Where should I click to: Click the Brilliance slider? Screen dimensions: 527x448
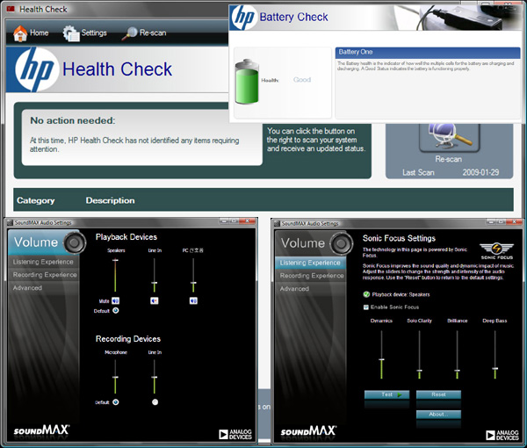457,355
